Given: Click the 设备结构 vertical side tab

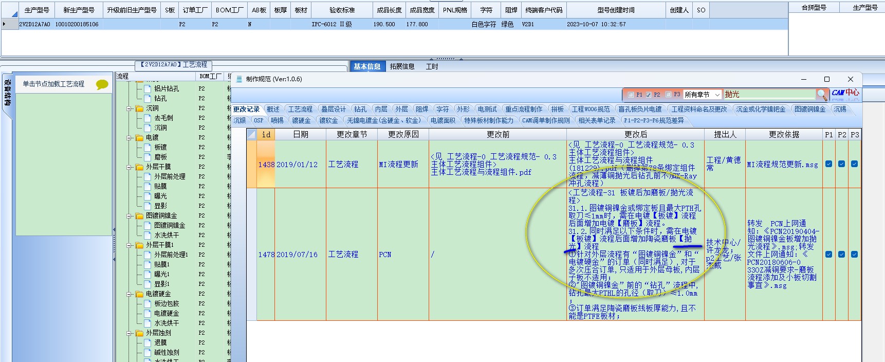Looking at the screenshot, I should click(8, 92).
